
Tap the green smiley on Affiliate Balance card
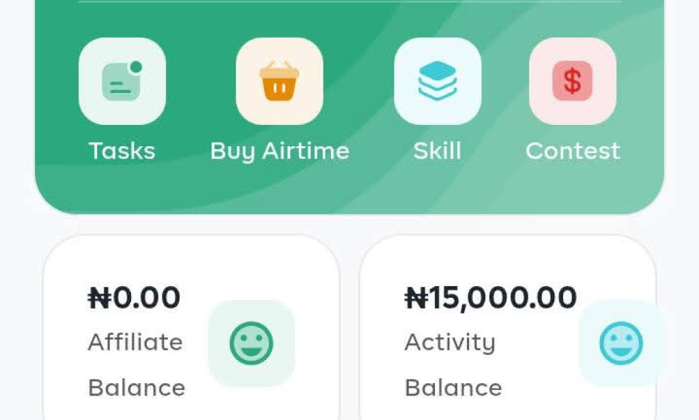point(252,343)
